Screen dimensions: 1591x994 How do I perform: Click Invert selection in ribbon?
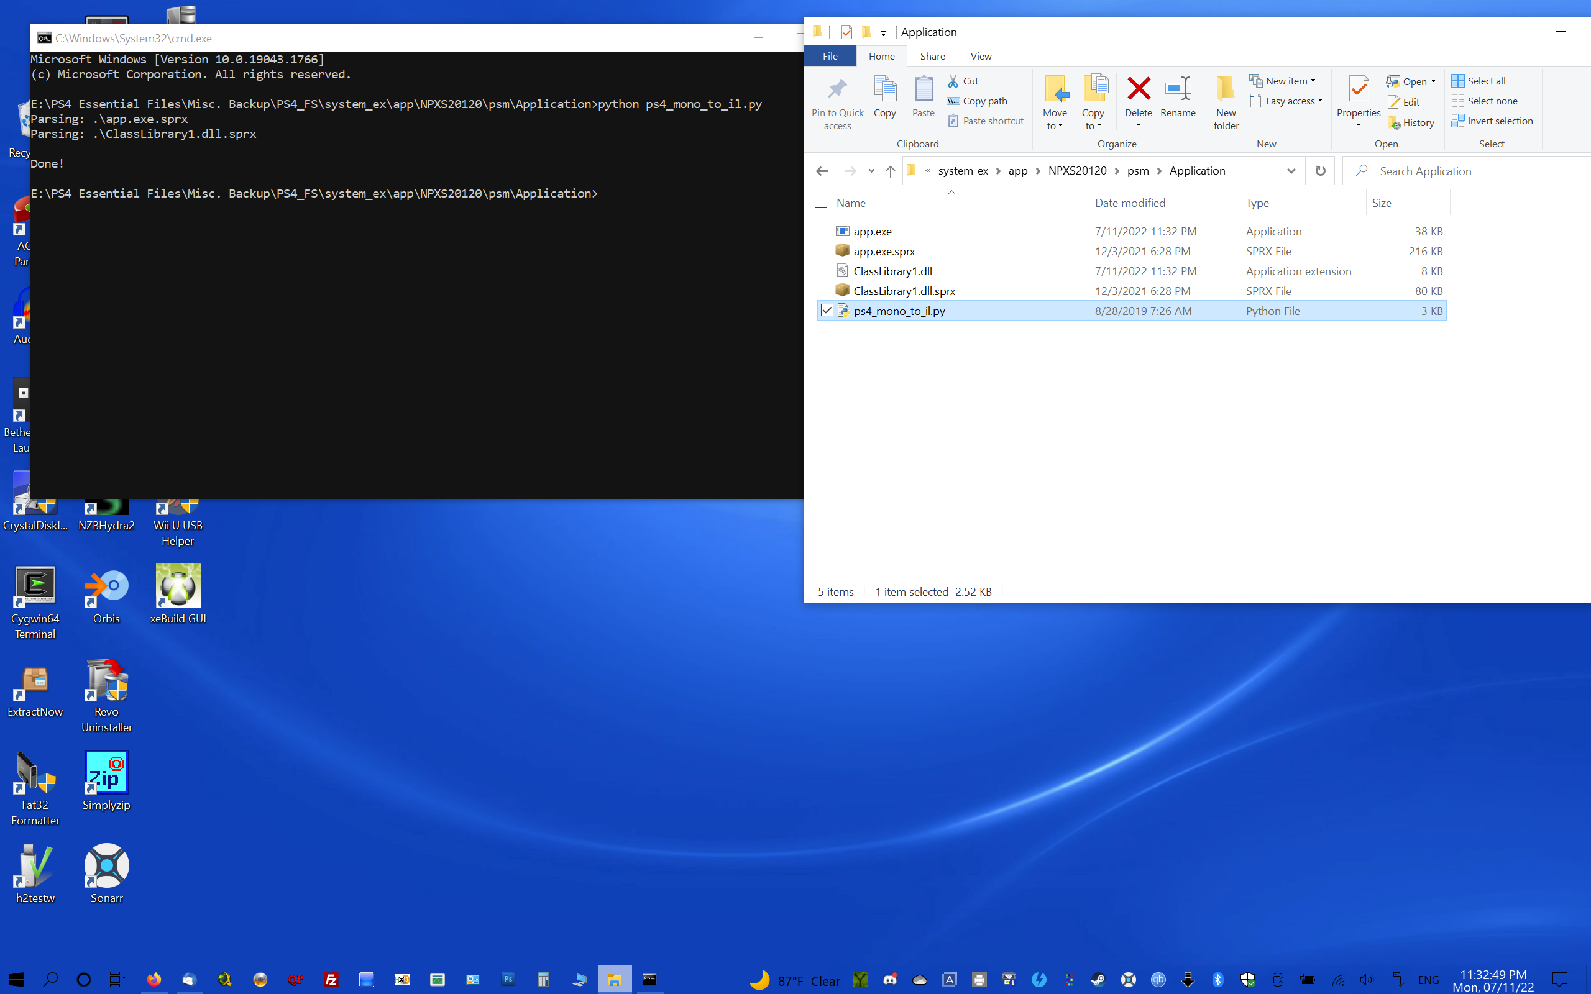click(x=1492, y=121)
